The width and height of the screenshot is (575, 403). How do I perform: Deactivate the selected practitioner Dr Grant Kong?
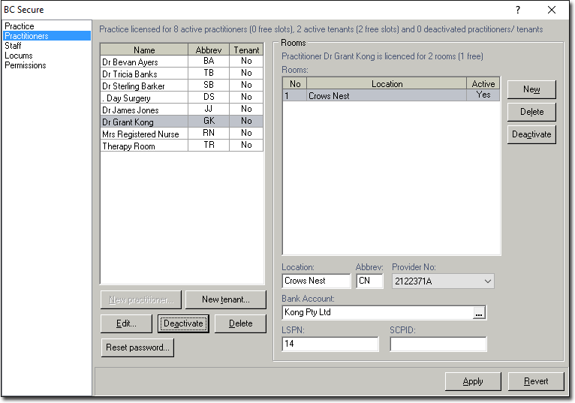(x=183, y=323)
